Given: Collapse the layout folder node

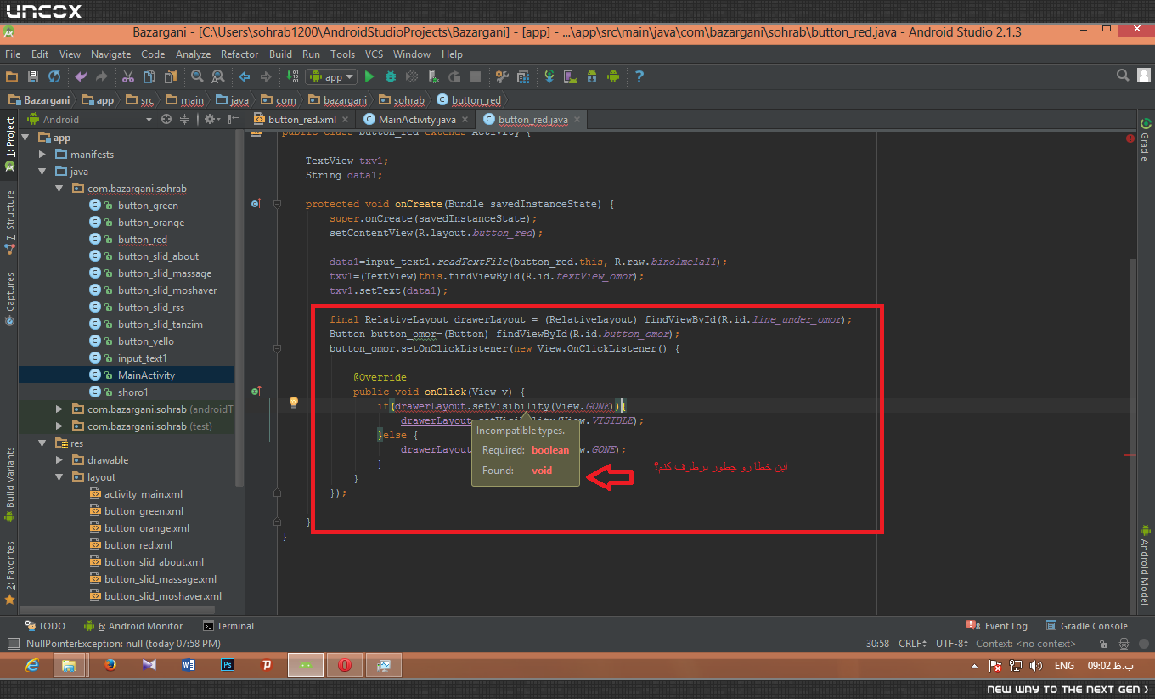Looking at the screenshot, I should point(59,477).
